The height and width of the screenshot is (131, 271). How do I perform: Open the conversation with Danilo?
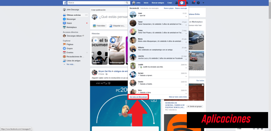coord(158,83)
